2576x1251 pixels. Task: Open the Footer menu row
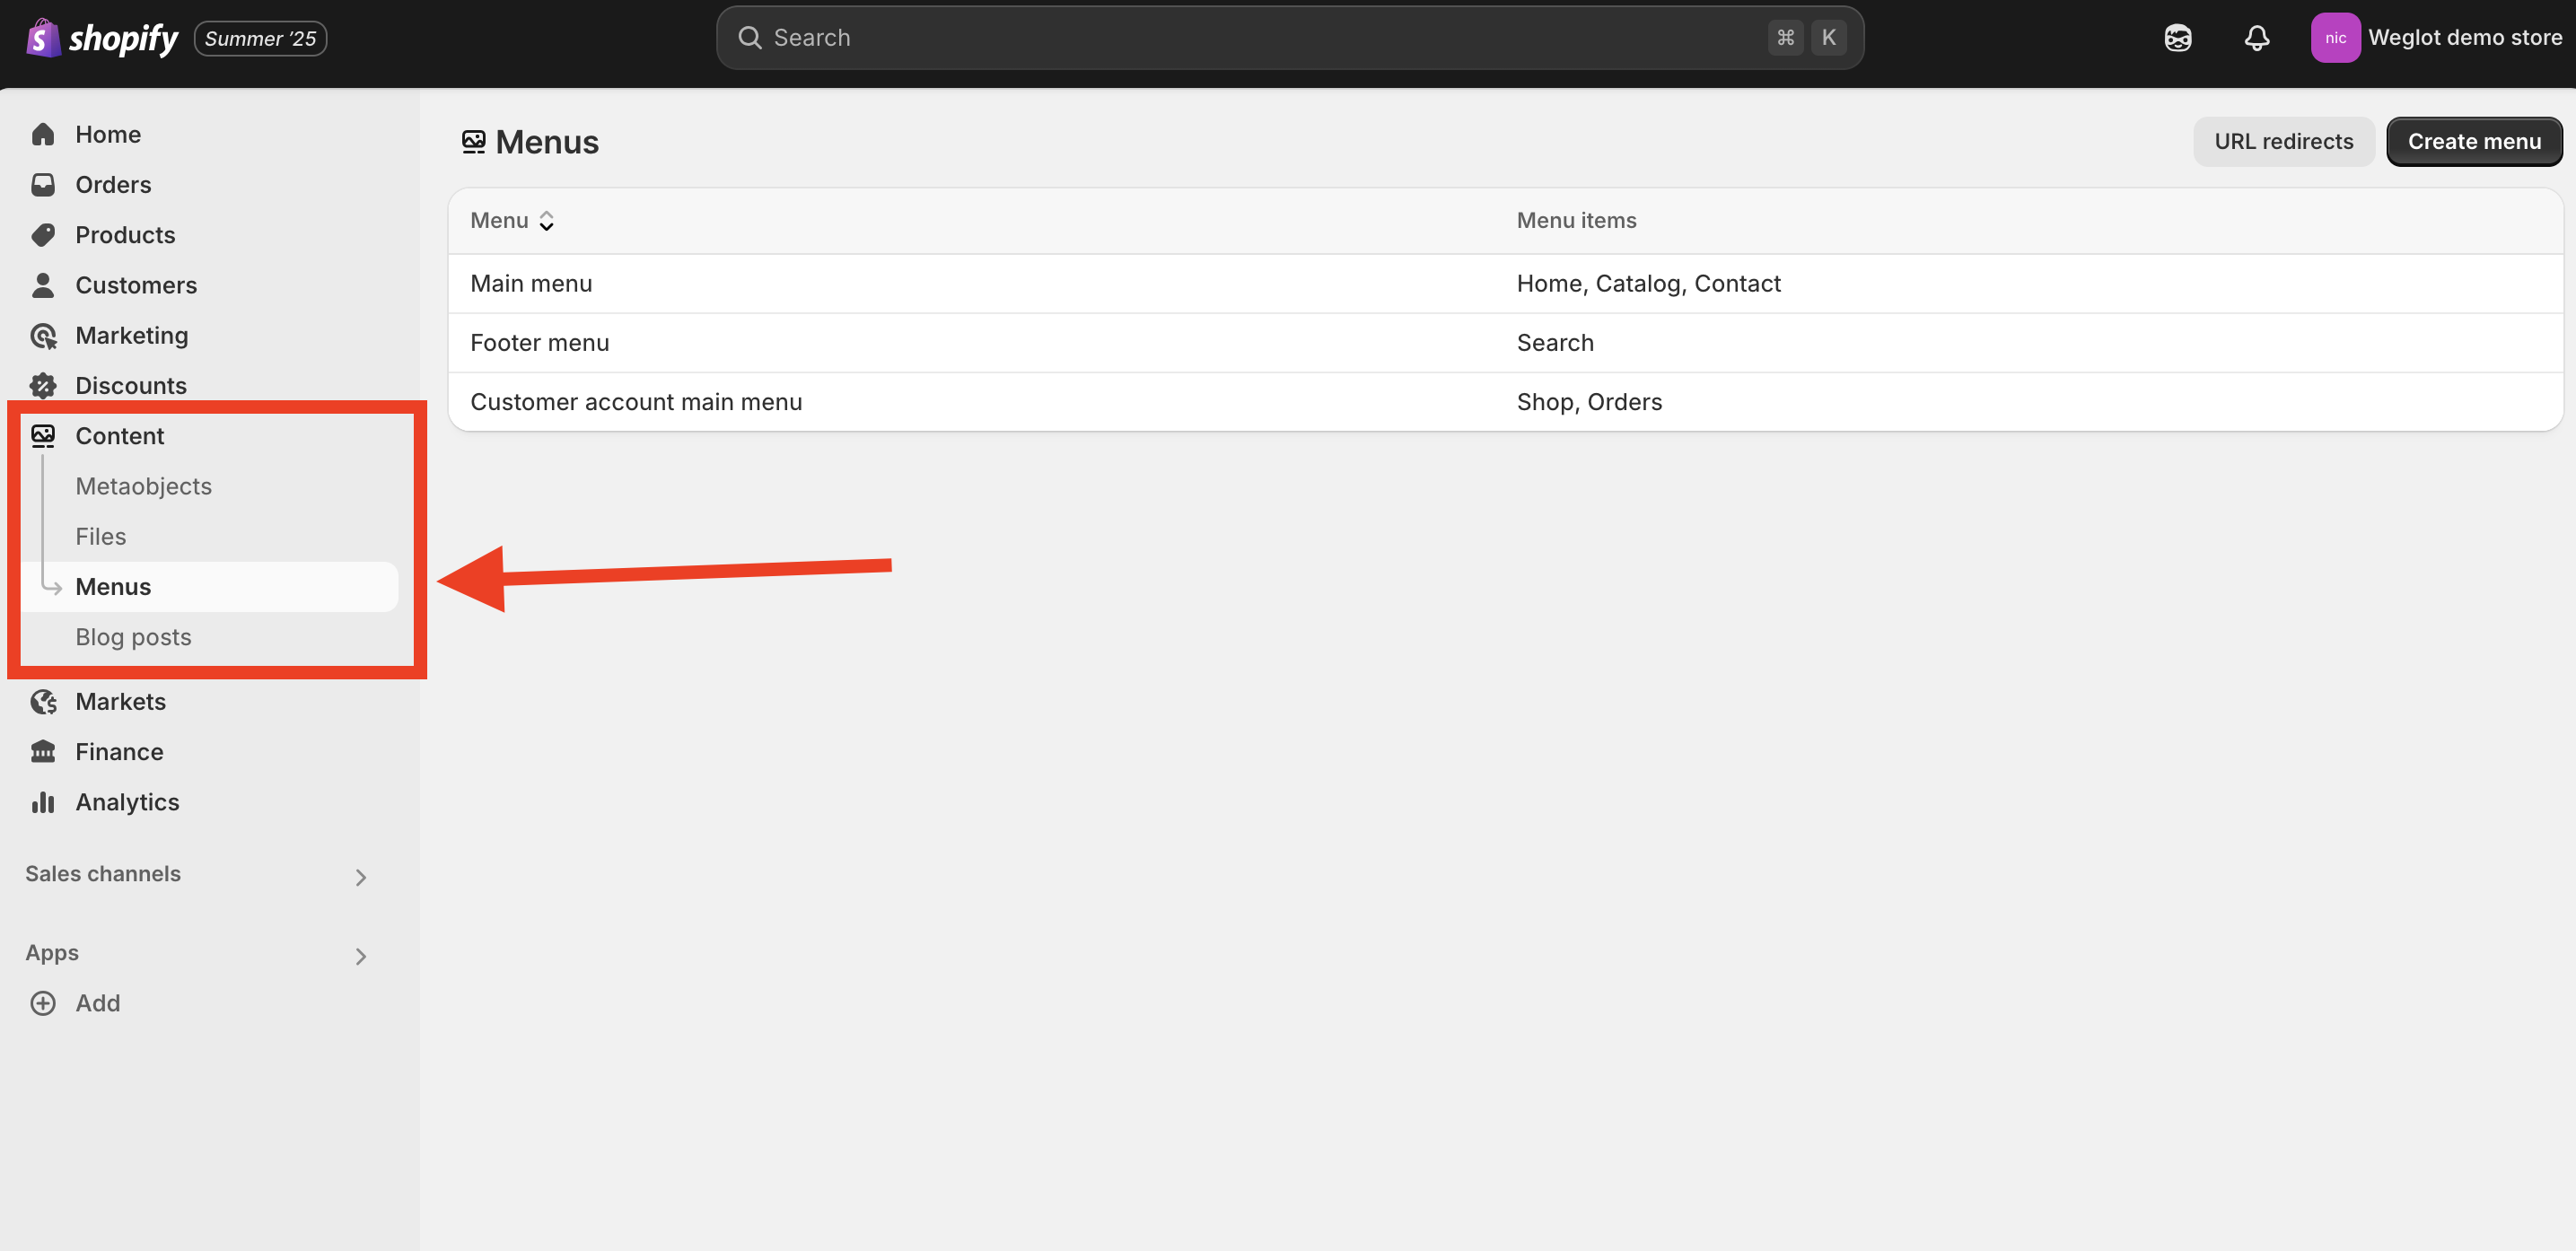point(1505,343)
